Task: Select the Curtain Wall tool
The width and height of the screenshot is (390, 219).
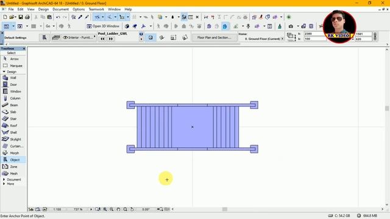Action: 13,146
